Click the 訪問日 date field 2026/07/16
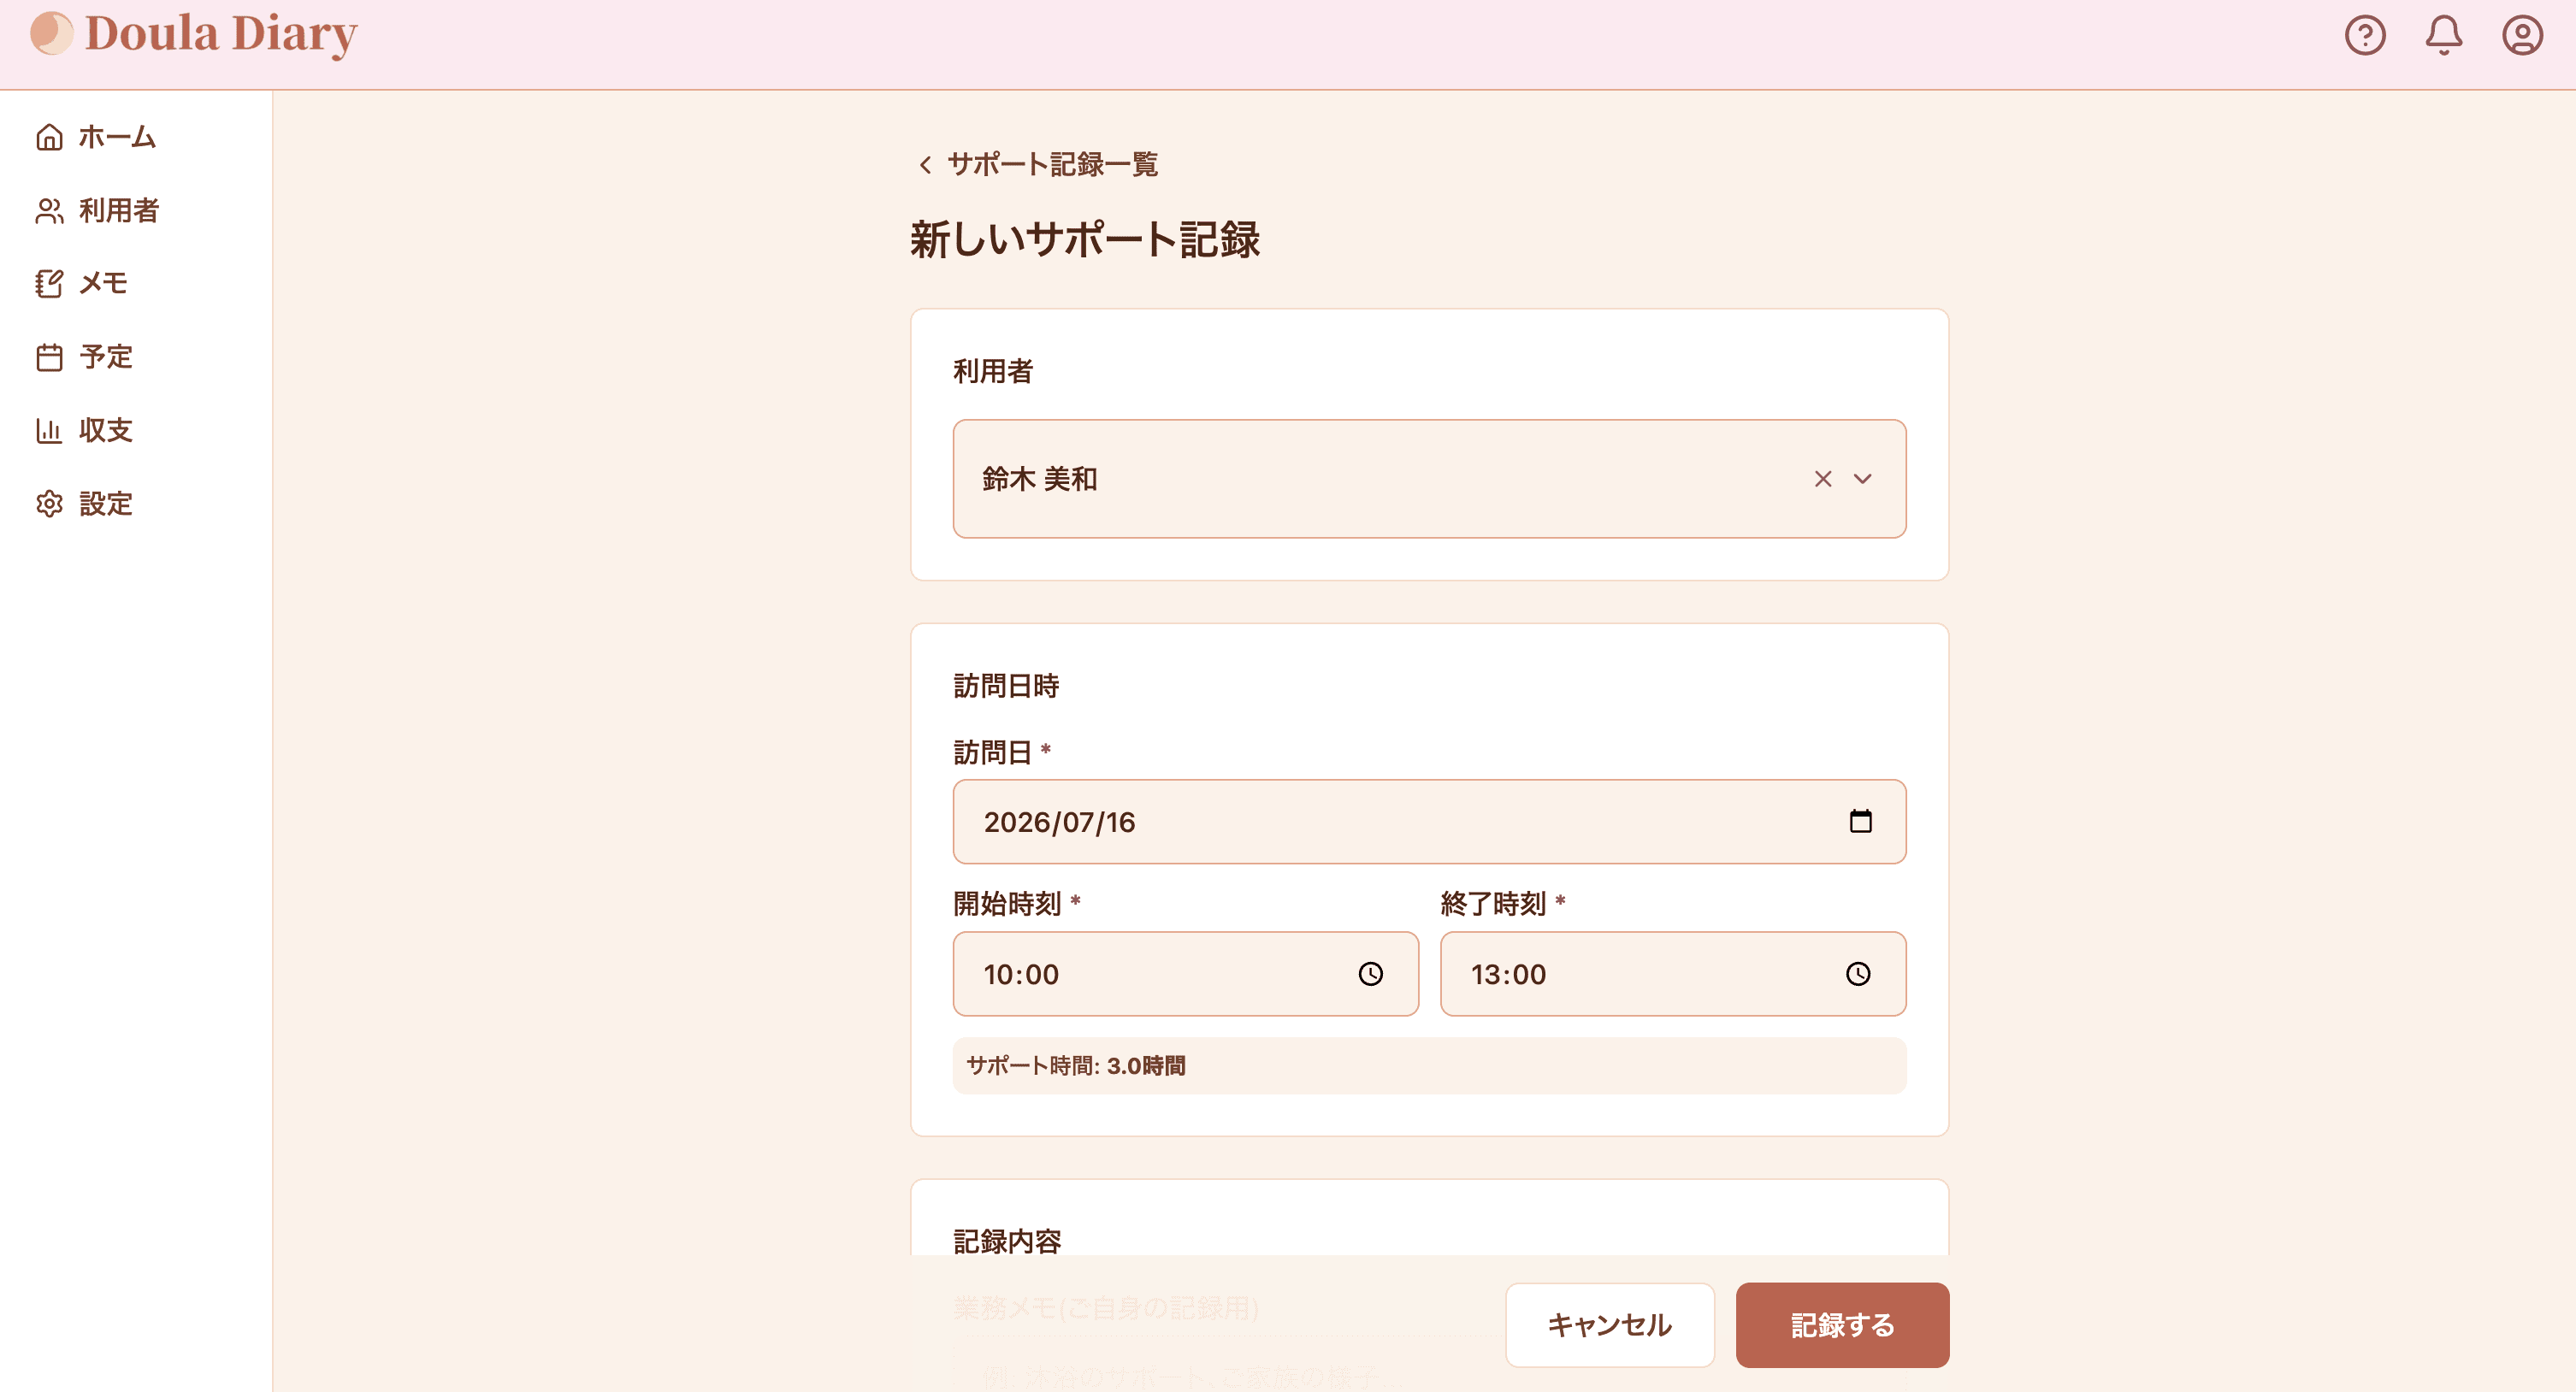Viewport: 2576px width, 1392px height. click(x=1429, y=822)
